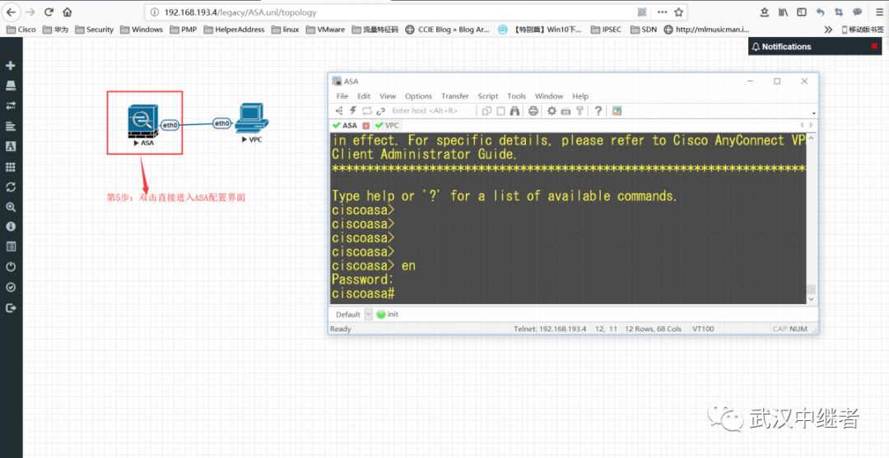Switch to the VPC session tab
Image resolution: width=889 pixels, height=458 pixels.
click(x=387, y=126)
